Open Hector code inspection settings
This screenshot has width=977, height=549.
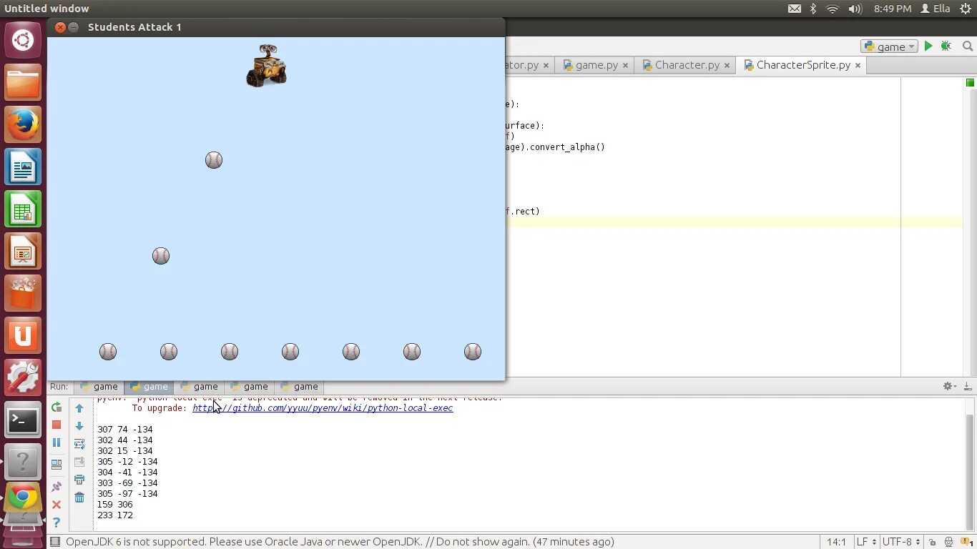[949, 542]
